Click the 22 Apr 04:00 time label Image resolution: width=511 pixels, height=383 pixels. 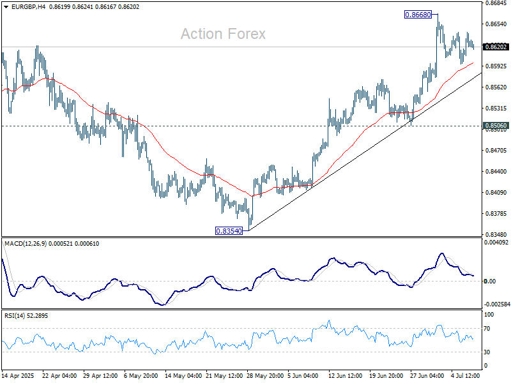pyautogui.click(x=59, y=375)
